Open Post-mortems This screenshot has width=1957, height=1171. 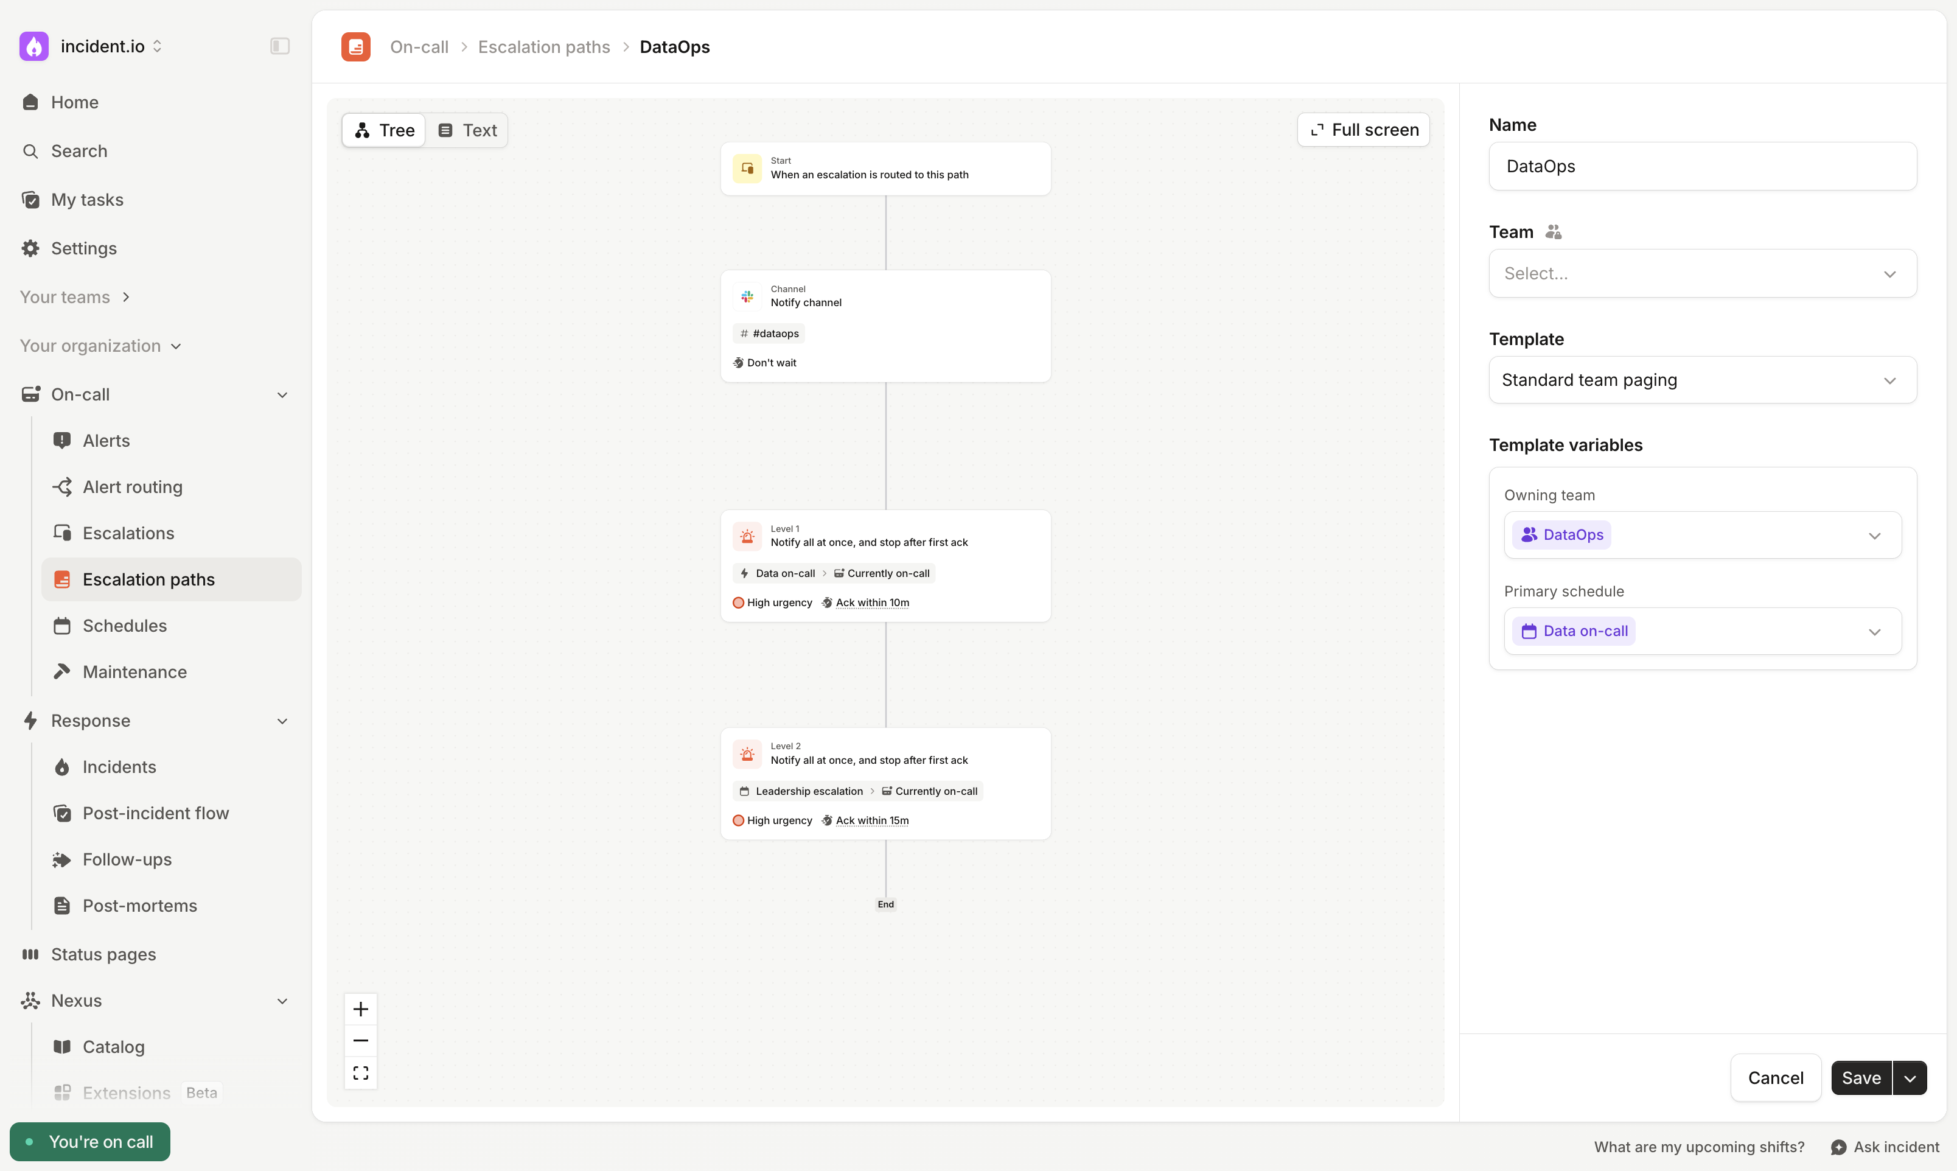139,906
